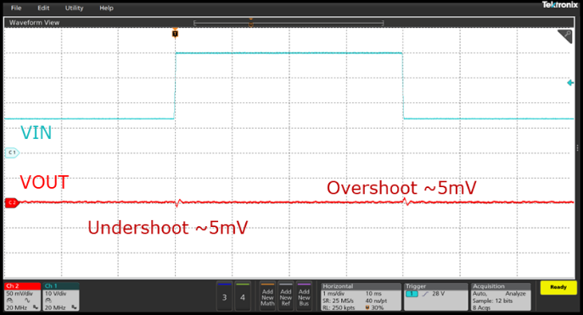
Task: Click the Tektronix logo
Action: click(559, 5)
